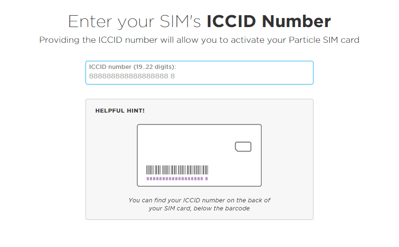Click the SIM chip icon on the card
The height and width of the screenshot is (247, 399).
tap(243, 147)
